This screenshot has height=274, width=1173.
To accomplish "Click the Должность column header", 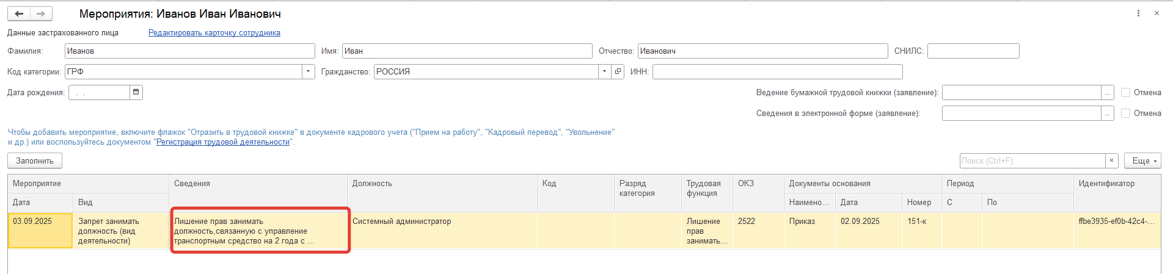I will pos(372,184).
